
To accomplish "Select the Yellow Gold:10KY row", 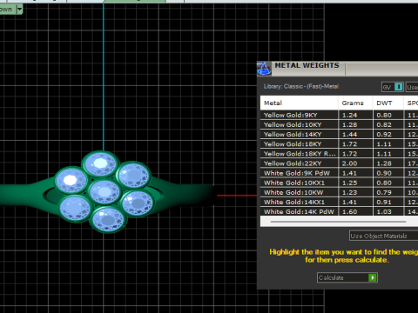I will pyautogui.click(x=339, y=124).
